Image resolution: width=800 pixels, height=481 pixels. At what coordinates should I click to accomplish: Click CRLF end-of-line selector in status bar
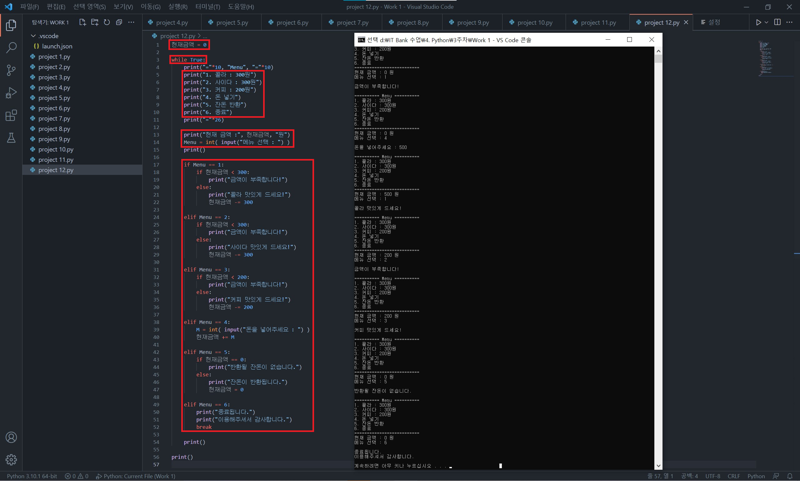tap(733, 476)
